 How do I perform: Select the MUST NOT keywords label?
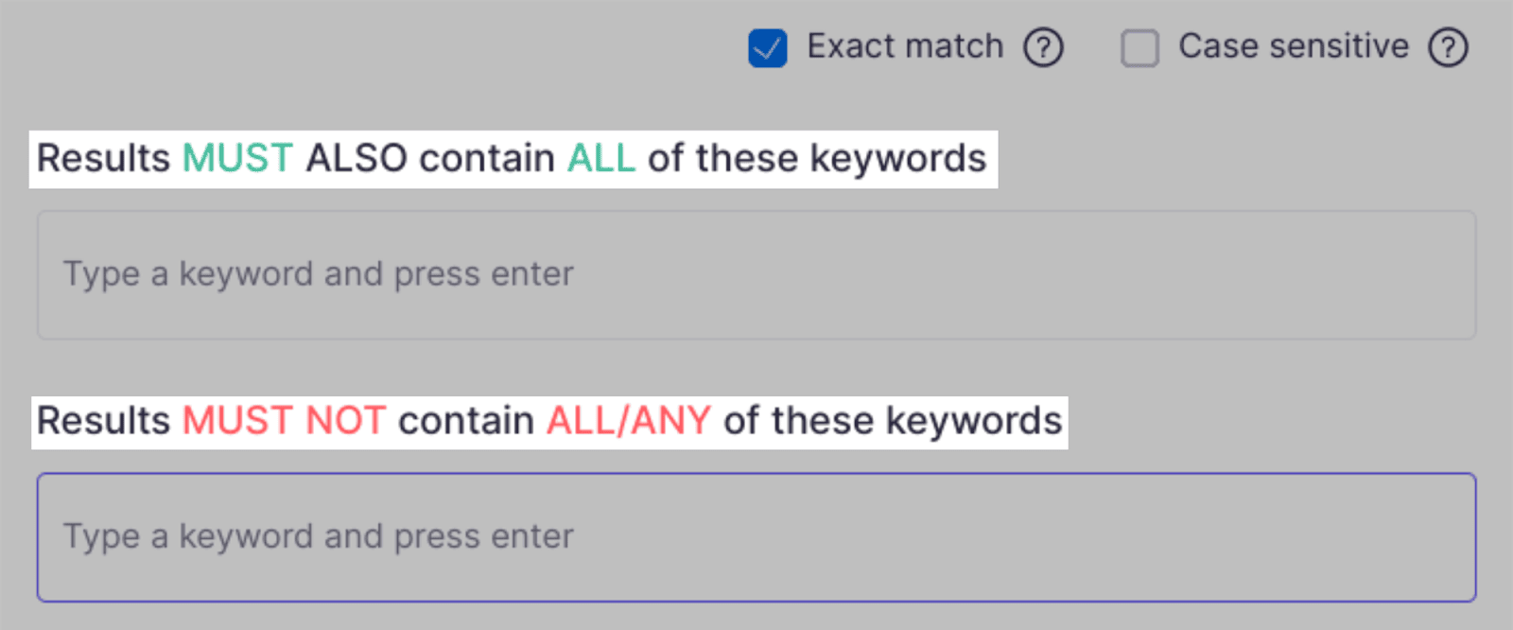coord(548,420)
